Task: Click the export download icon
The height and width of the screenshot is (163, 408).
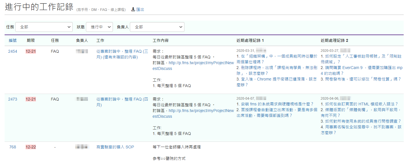Action: tap(133, 9)
